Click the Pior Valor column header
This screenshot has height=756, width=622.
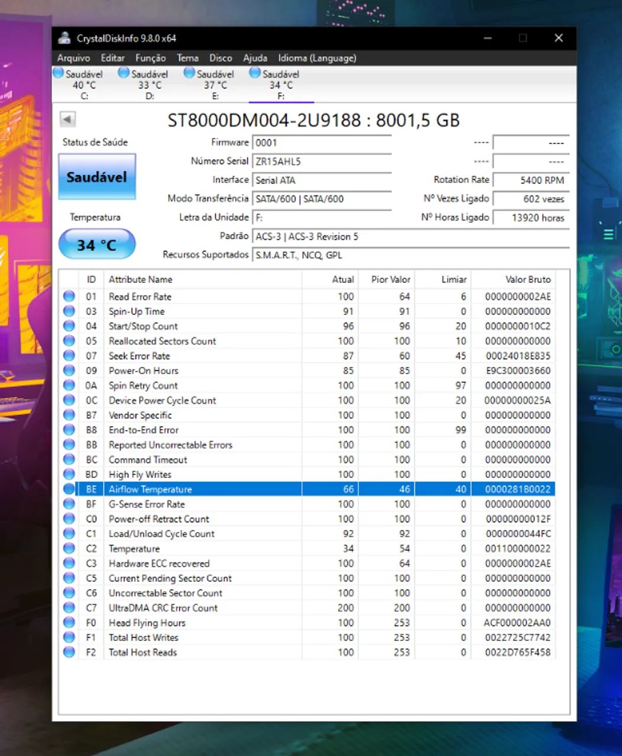pyautogui.click(x=386, y=279)
